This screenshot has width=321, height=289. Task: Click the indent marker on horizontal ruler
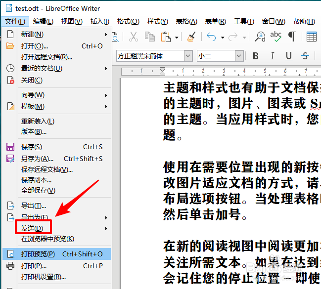click(x=162, y=72)
